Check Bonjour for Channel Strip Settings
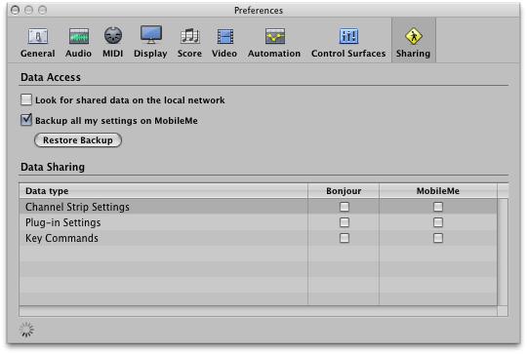This screenshot has height=354, width=527. coord(345,207)
